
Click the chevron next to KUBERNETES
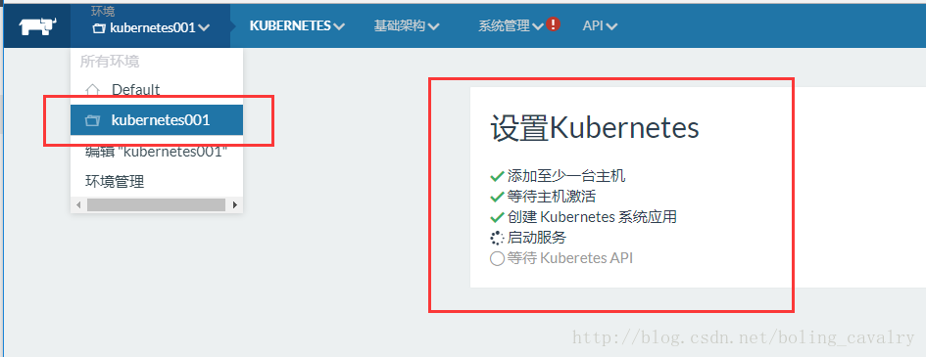(339, 26)
